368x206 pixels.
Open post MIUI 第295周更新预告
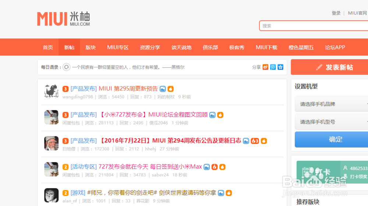128,89
